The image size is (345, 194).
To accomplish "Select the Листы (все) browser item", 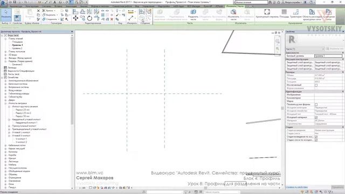I will click(x=14, y=74).
